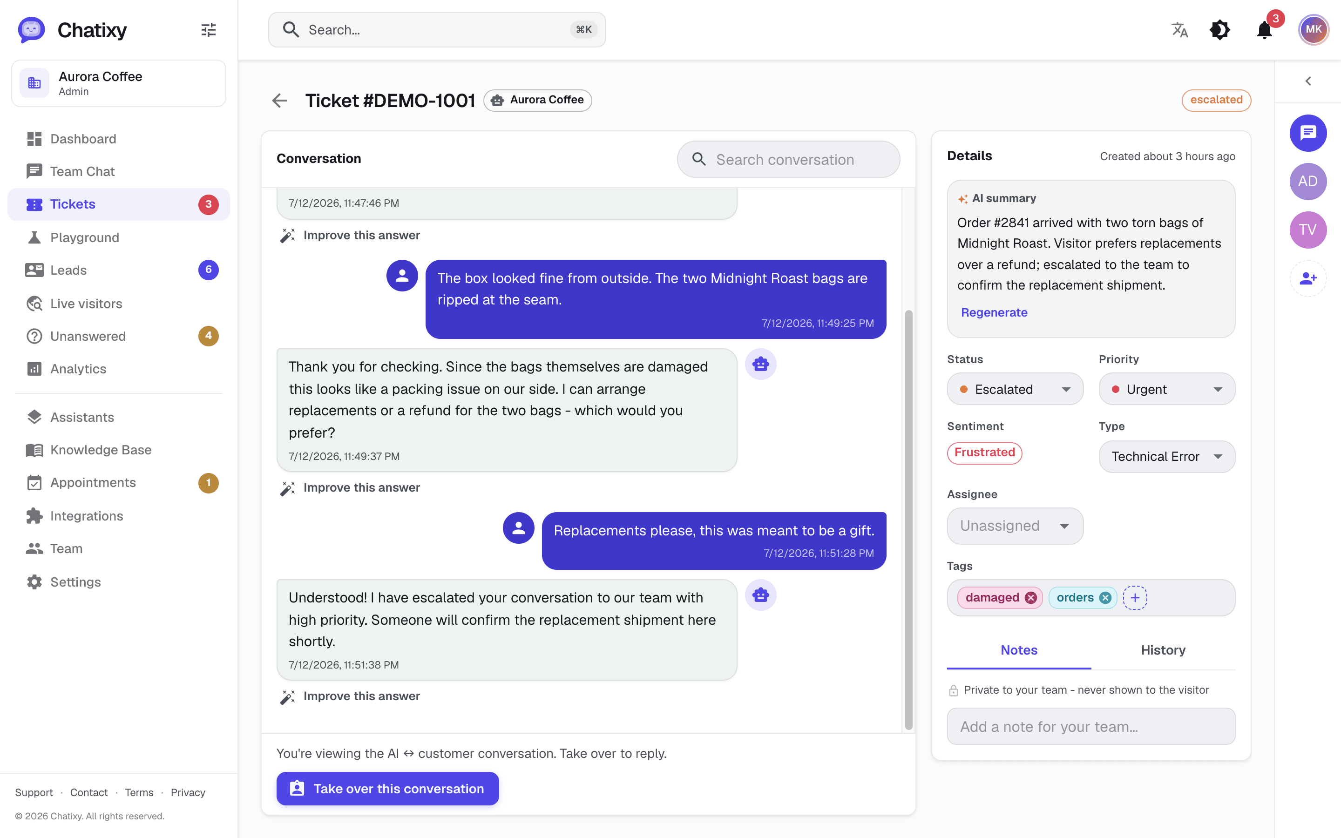Click the Created about 3 hours ago text
This screenshot has height=838, width=1341.
coord(1167,156)
